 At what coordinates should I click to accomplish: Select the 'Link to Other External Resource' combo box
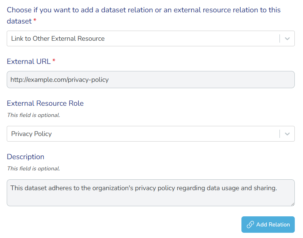click(x=142, y=38)
